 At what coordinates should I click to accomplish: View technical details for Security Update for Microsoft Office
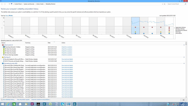point(67,59)
